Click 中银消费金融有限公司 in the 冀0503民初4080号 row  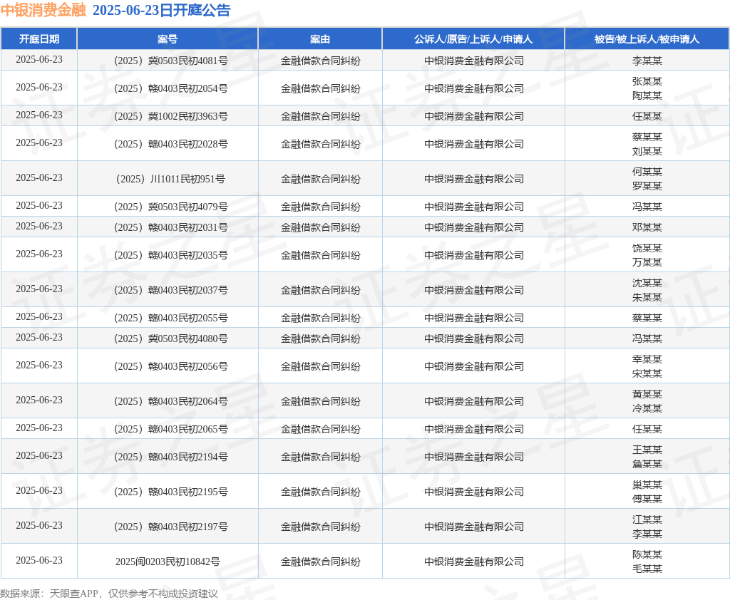click(x=474, y=339)
